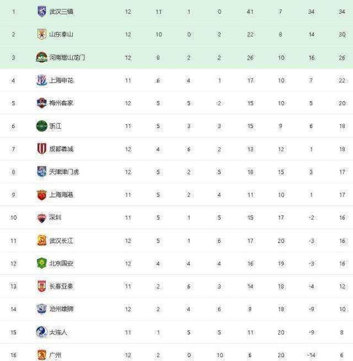Select the 武汉三镇 team name
This screenshot has width=353, height=361.
point(61,12)
